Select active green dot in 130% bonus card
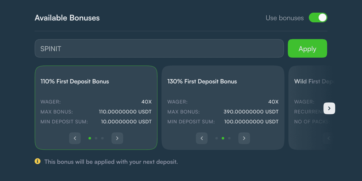The image size is (362, 181). (223, 138)
